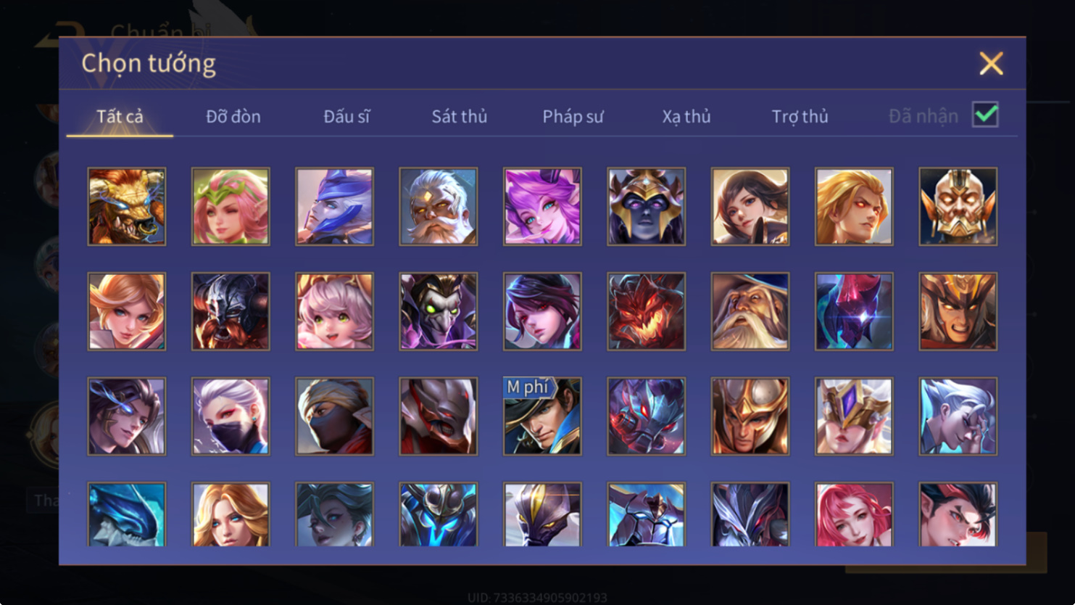Screen dimensions: 1075x605
Task: Pick the hooded hero with tan headwrap
Action: point(334,416)
